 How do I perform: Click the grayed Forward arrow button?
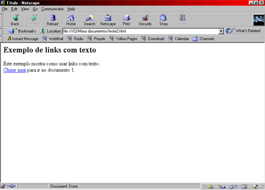[x=34, y=20]
